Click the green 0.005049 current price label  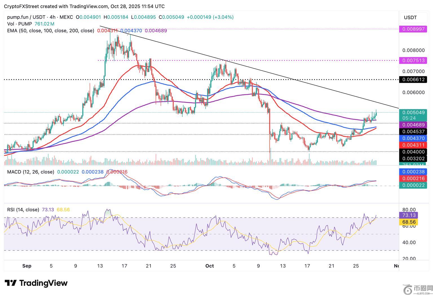point(413,112)
